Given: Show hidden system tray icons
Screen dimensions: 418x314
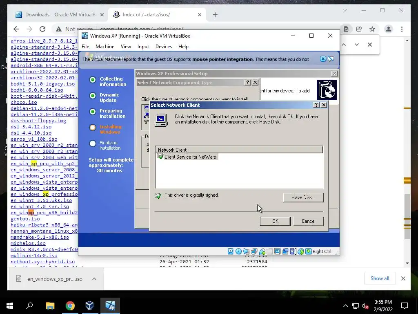Looking at the screenshot, I should (x=345, y=306).
